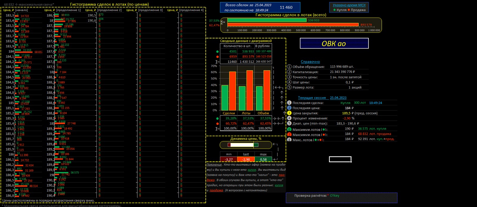
Task: Click the green 536 933 total buy bar
Action: pos(267,20)
